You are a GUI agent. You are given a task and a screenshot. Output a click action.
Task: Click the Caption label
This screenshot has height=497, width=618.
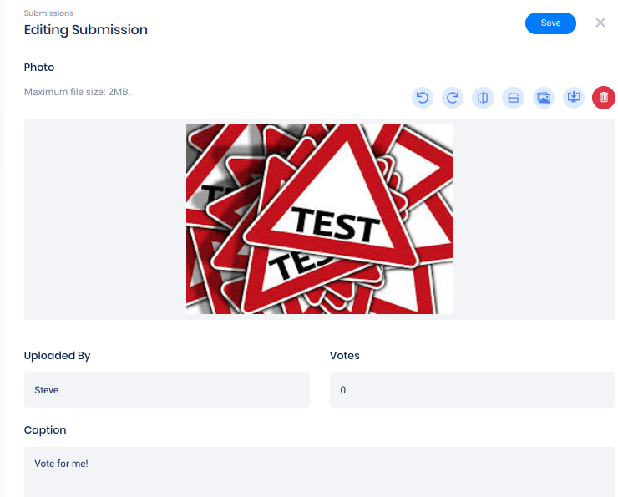click(45, 429)
